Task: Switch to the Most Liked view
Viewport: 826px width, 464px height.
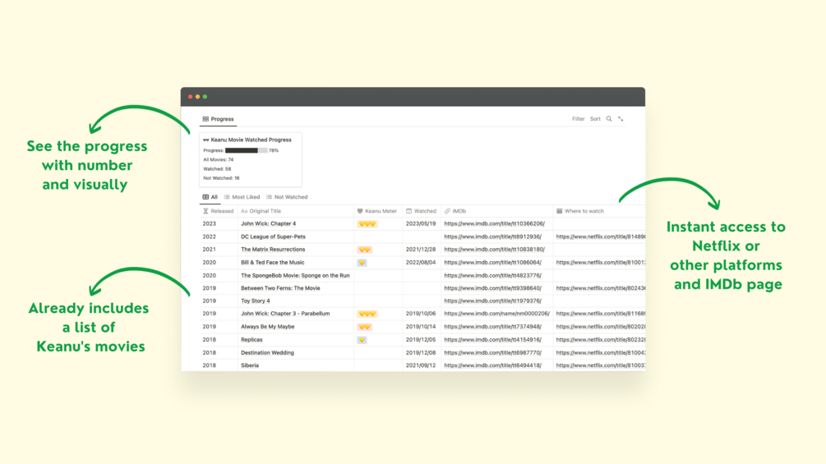Action: pyautogui.click(x=242, y=197)
